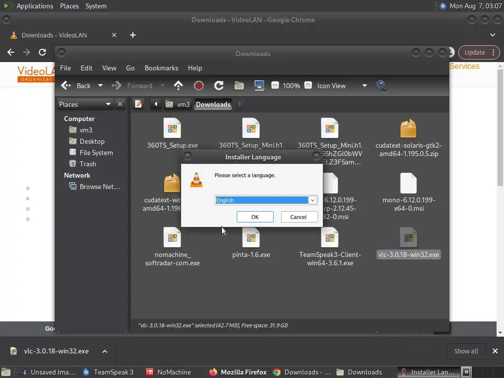Open the Edit menu
Image resolution: width=504 pixels, height=378 pixels.
point(87,68)
